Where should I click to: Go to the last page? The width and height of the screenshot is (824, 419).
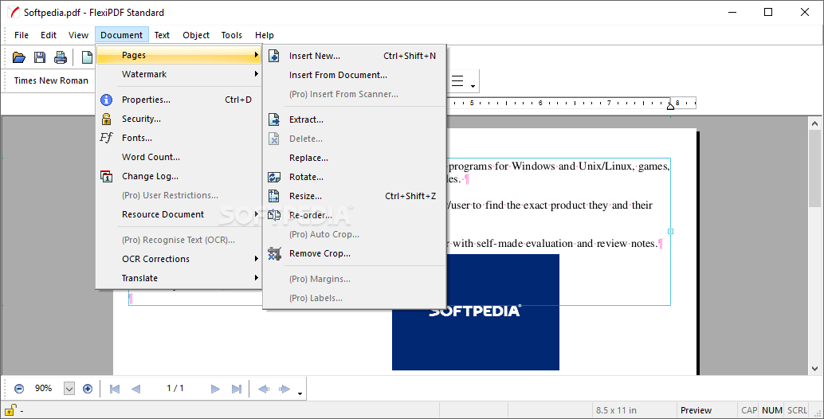[237, 389]
